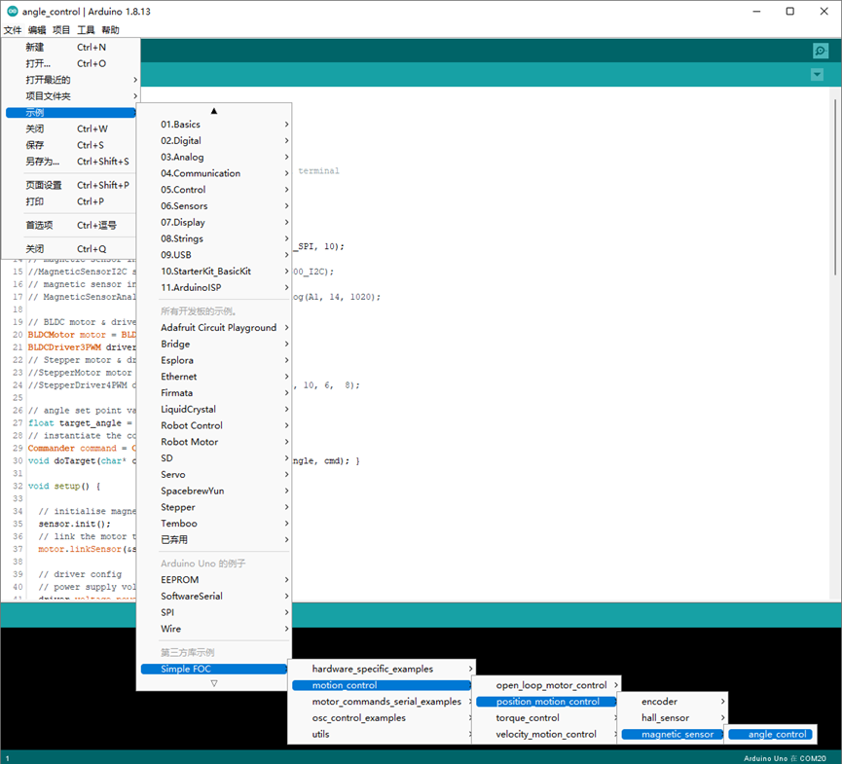Choose 打开... from the file menu
Viewport: 842px width, 764px height.
(70, 63)
